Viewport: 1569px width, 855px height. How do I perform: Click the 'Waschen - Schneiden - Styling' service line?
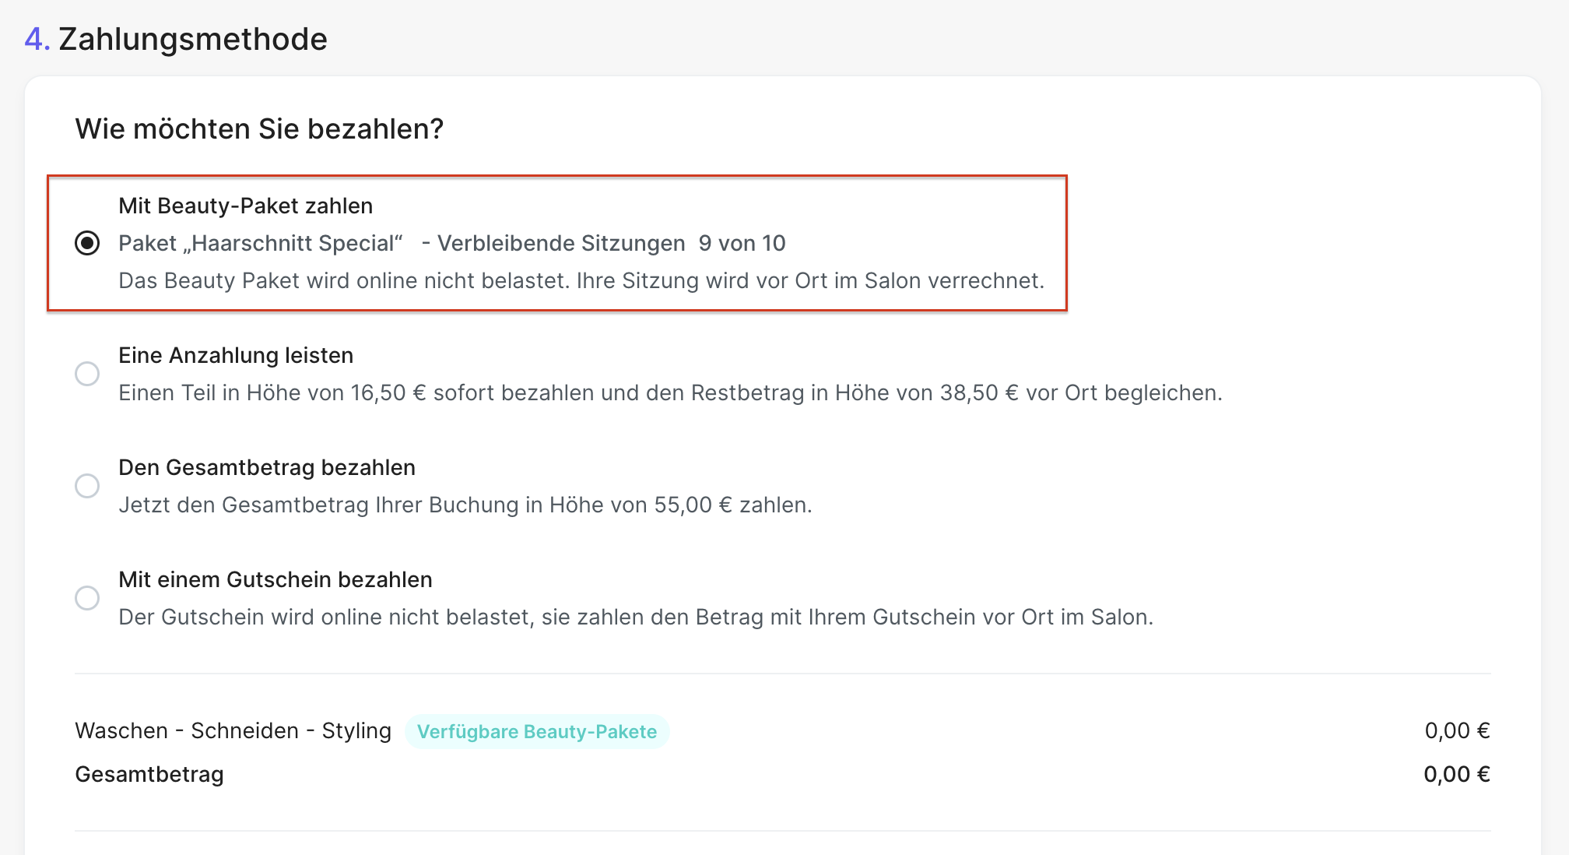pyautogui.click(x=233, y=730)
